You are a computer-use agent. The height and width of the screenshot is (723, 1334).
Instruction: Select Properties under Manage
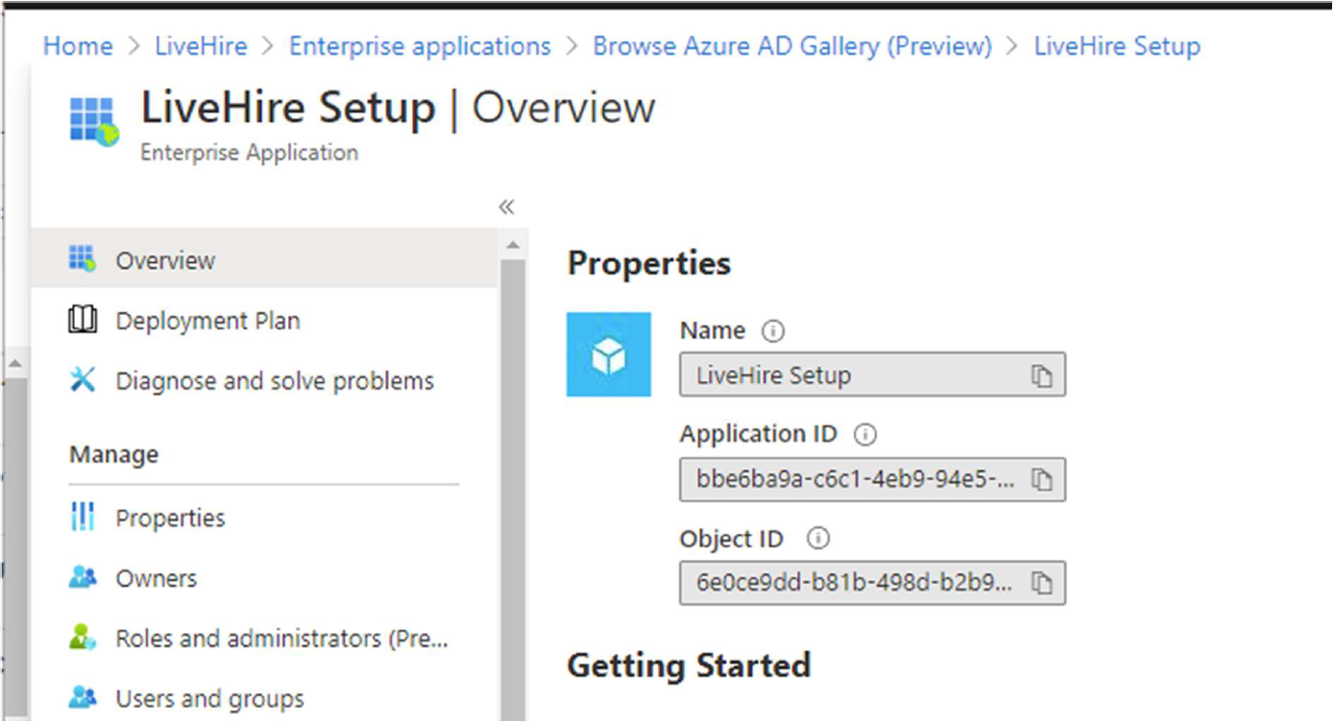tap(170, 518)
